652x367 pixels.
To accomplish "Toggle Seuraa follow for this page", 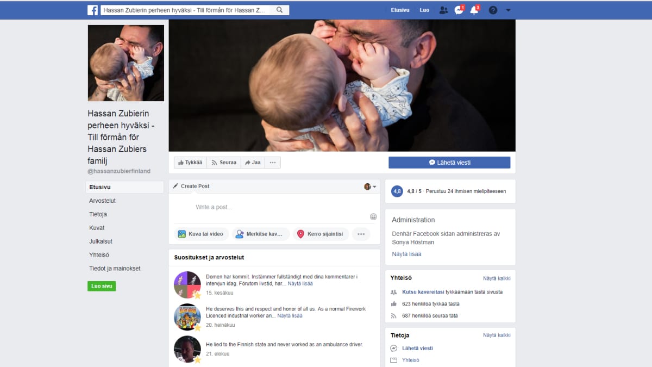I will tap(223, 163).
